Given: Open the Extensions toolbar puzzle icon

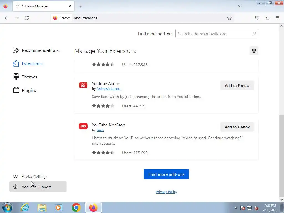Looking at the screenshot, I should 268,18.
